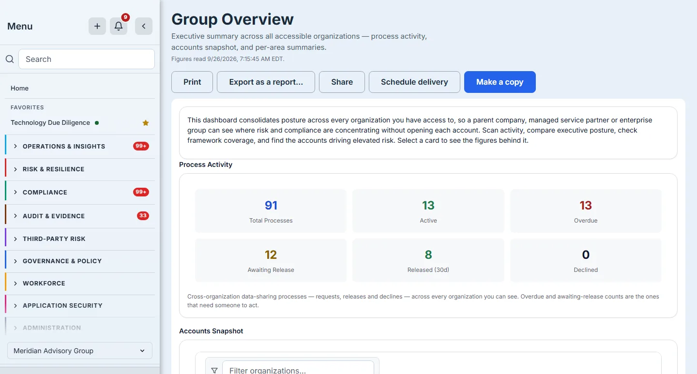The height and width of the screenshot is (374, 697).
Task: Click the 99+ badge on Compliance
Action: [141, 192]
